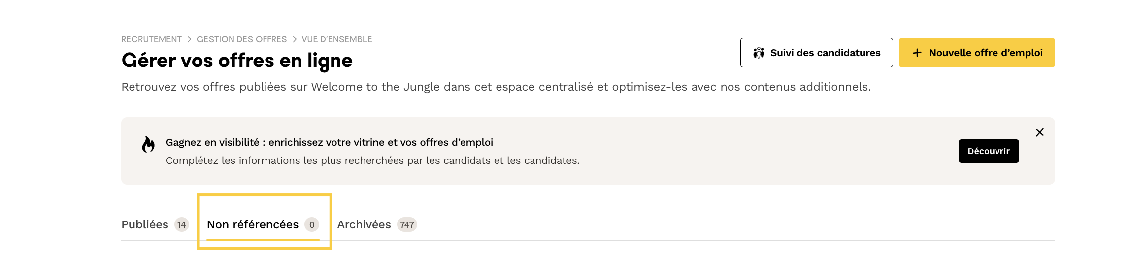1129x254 pixels.
Task: Open Suivi des candidatures
Action: (816, 53)
